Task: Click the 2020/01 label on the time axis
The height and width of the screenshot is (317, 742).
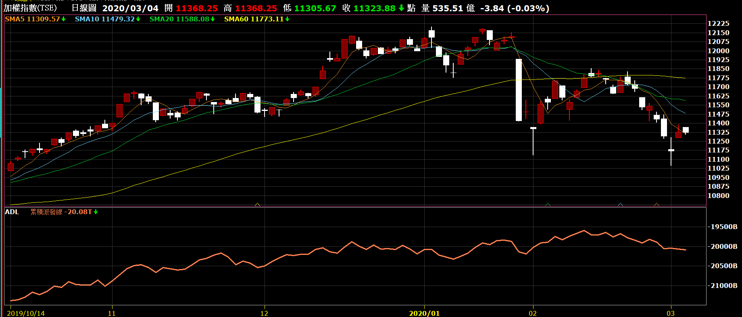Action: pyautogui.click(x=424, y=313)
